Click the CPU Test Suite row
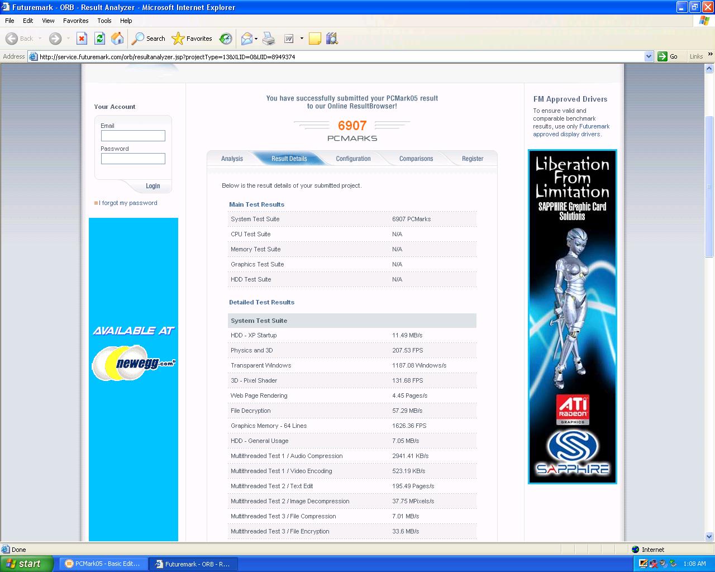This screenshot has width=715, height=572. pos(352,234)
